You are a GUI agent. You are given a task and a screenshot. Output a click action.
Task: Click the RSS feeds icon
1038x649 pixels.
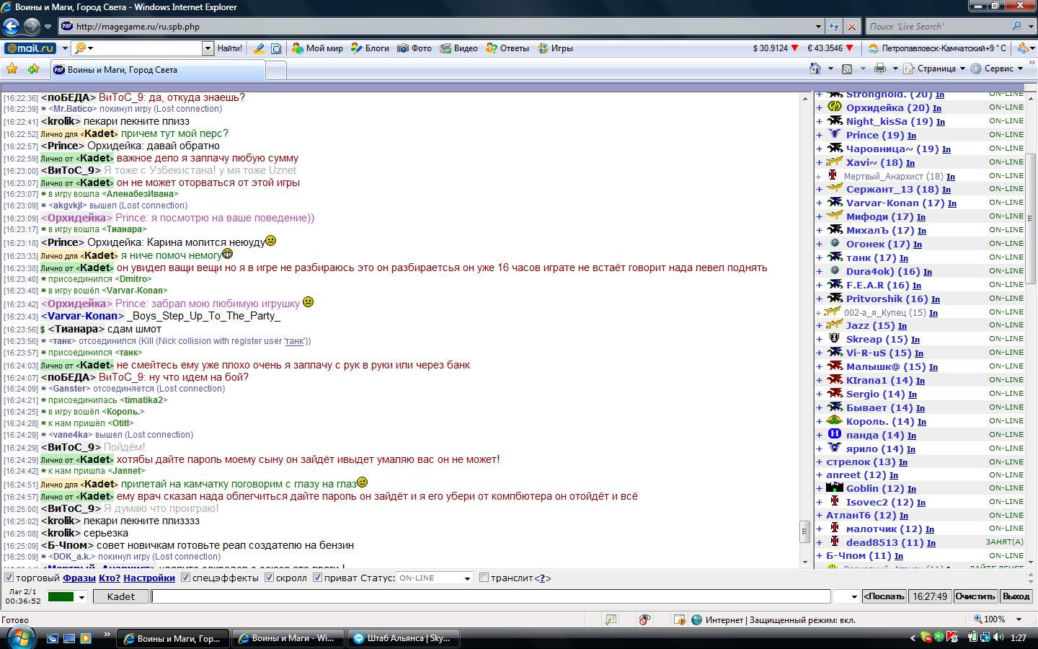[847, 69]
